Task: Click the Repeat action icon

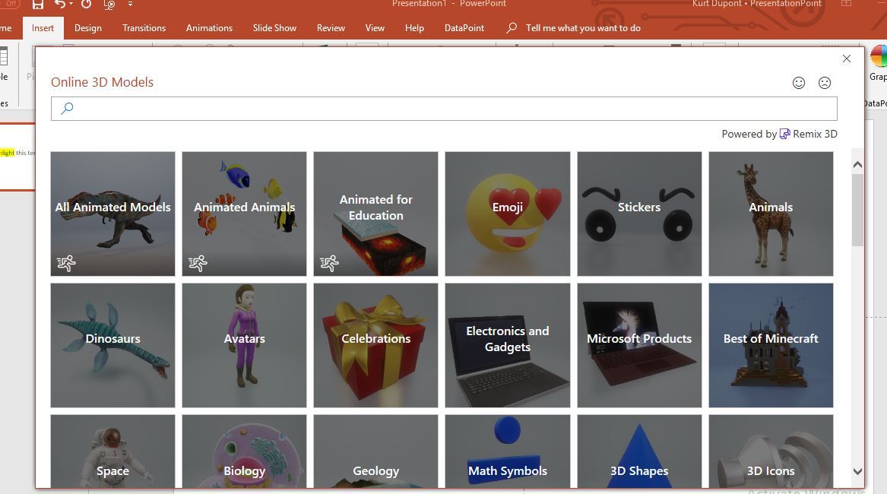Action: [86, 5]
